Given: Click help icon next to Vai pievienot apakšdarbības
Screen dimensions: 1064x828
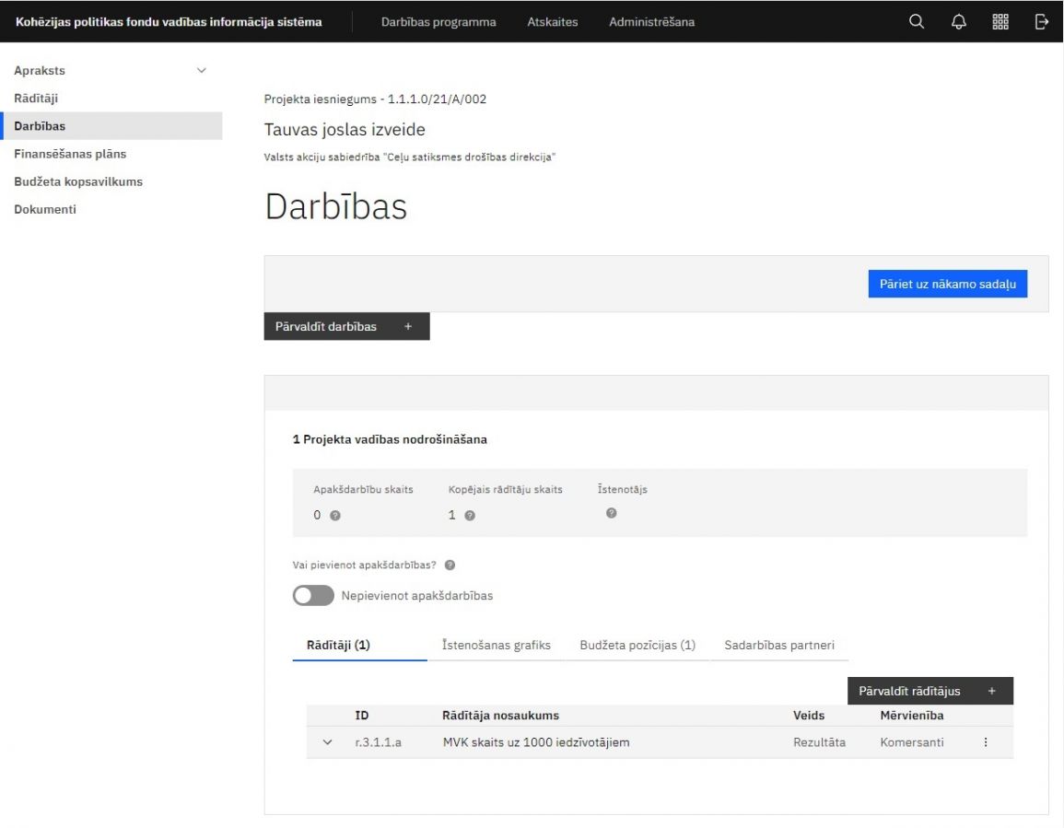Looking at the screenshot, I should (x=450, y=566).
